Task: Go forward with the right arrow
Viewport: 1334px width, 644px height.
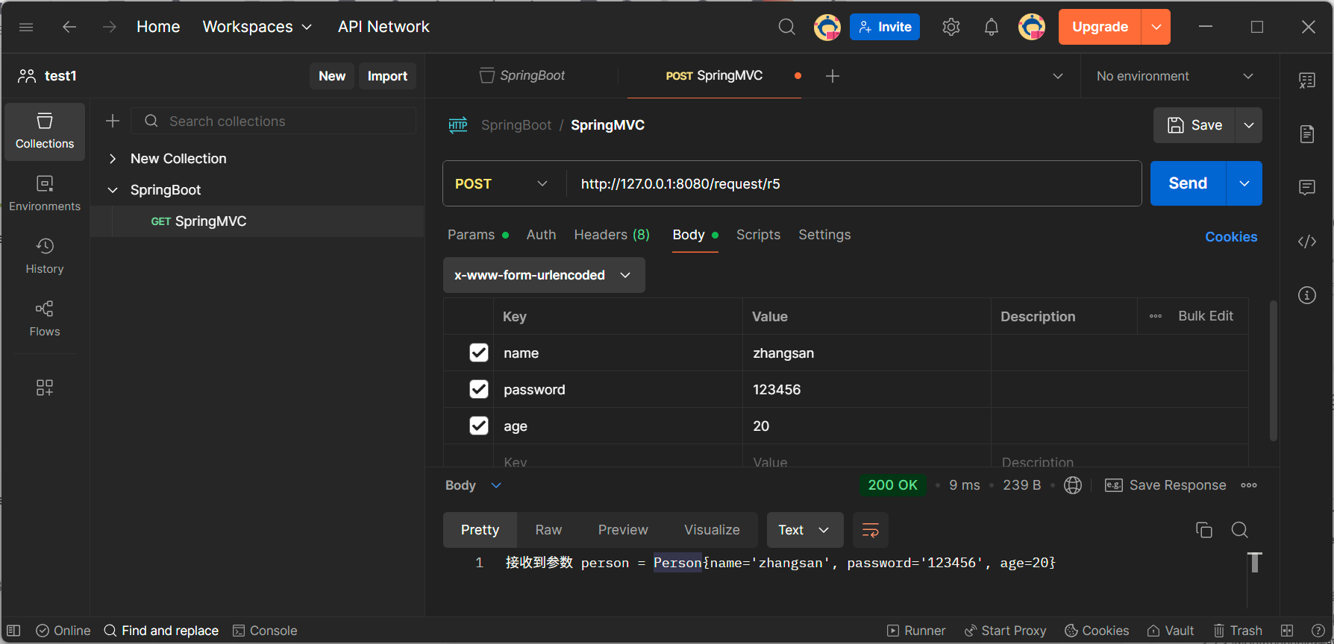Action: 110,27
